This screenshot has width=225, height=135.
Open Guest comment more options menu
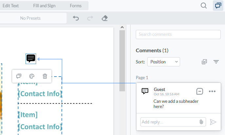(x=212, y=91)
